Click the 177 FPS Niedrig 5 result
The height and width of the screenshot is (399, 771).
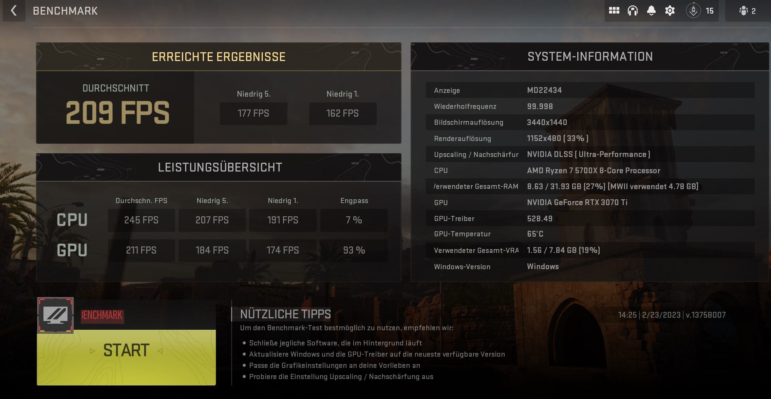(x=253, y=114)
